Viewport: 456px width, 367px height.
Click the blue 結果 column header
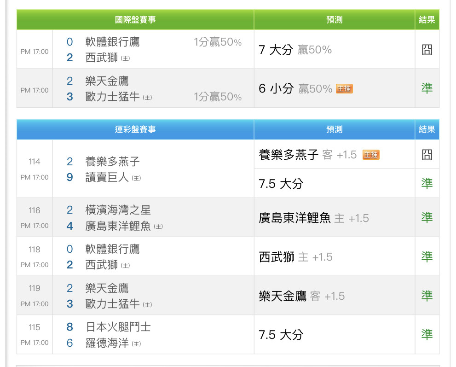click(x=427, y=129)
